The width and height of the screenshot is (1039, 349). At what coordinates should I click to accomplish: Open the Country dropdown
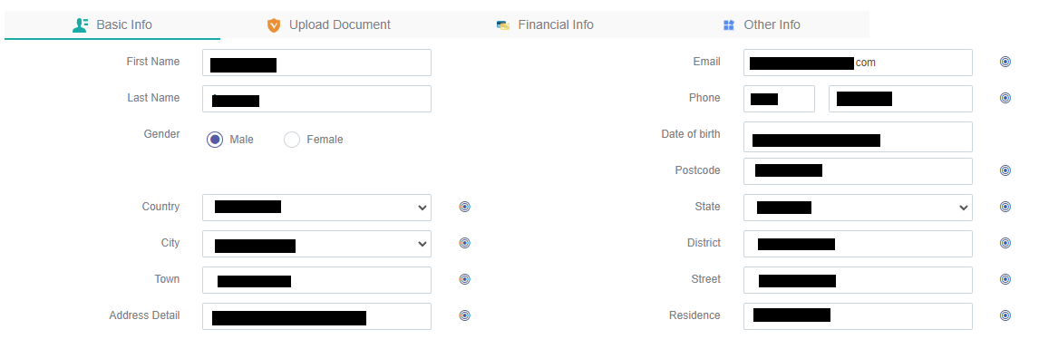point(316,208)
